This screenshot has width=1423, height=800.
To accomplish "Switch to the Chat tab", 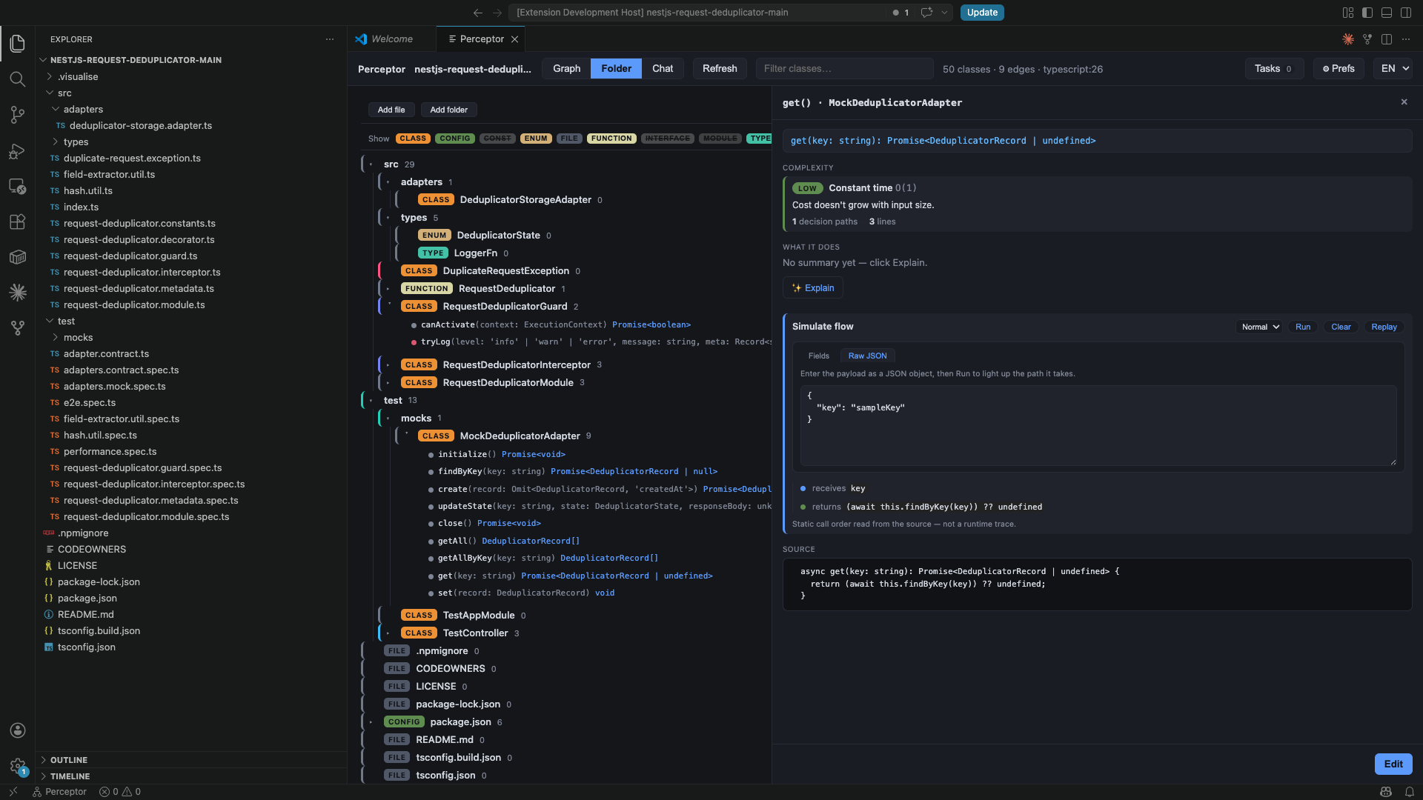I will click(663, 69).
